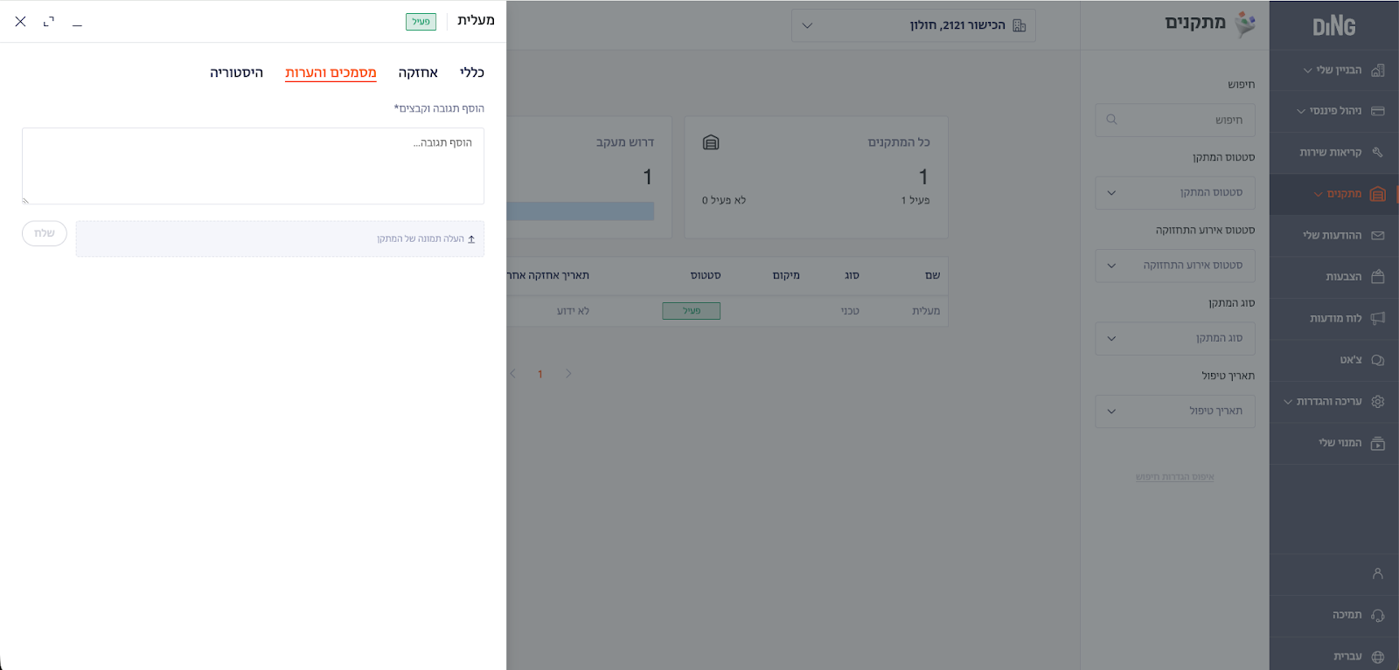Viewport: 1399px width, 670px height.
Task: Expand the תאריך טיפול dropdown
Action: point(1174,411)
